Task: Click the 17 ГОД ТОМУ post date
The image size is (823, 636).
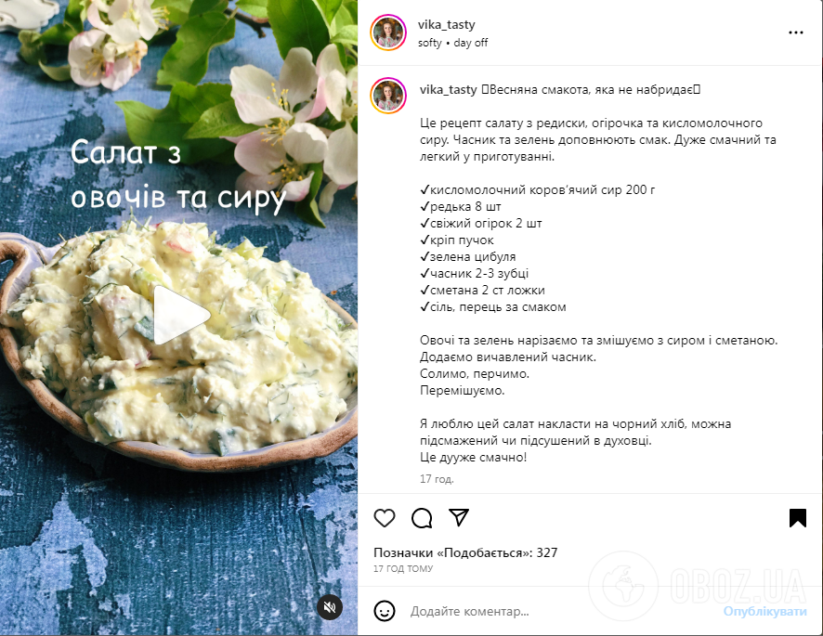Action: [403, 568]
